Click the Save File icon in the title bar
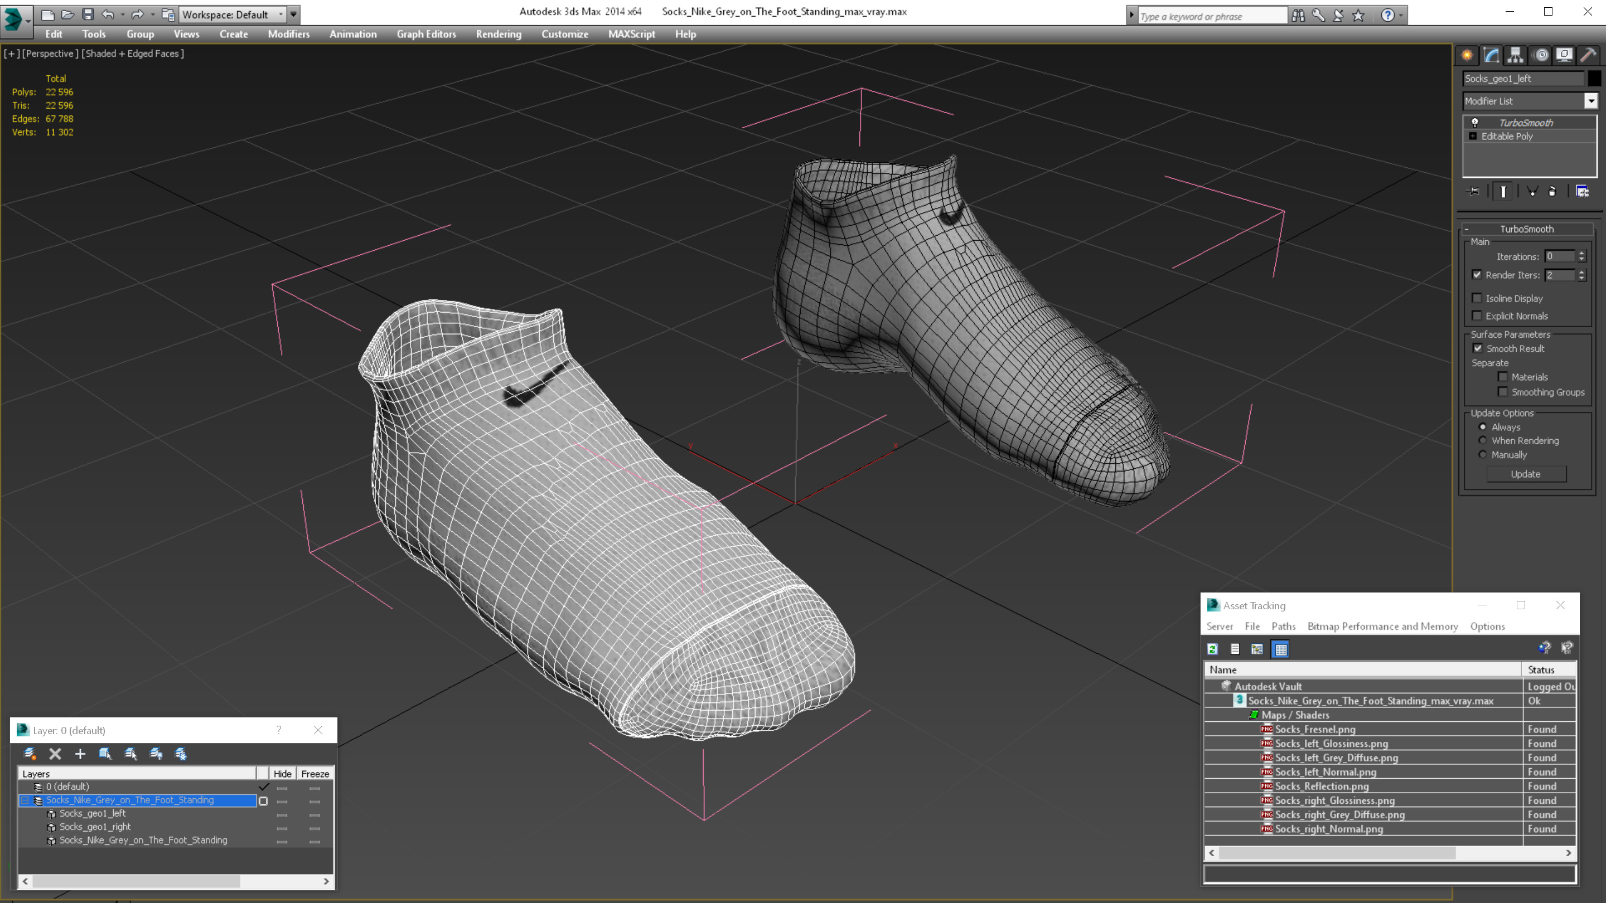The height and width of the screenshot is (903, 1606). click(x=88, y=14)
